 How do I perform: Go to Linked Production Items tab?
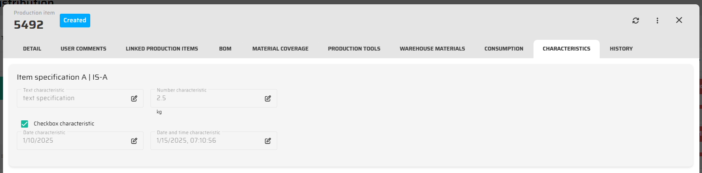pos(162,49)
